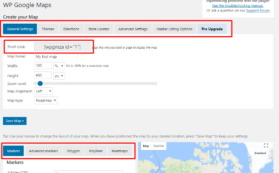The width and height of the screenshot is (279, 173).
Task: Open the Map type Roadmap dropdown
Action: tap(46, 101)
